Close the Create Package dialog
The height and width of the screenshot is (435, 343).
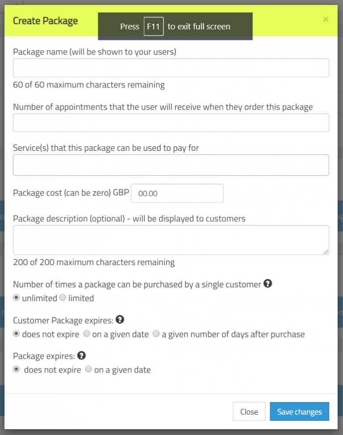pyautogui.click(x=249, y=411)
